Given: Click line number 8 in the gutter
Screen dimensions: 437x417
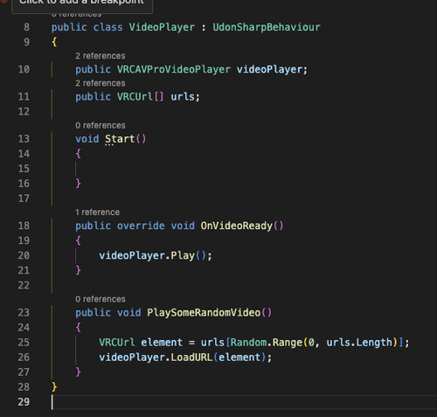Looking at the screenshot, I should point(26,27).
